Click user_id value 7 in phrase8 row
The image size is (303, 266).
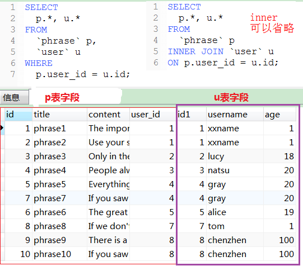point(153,226)
